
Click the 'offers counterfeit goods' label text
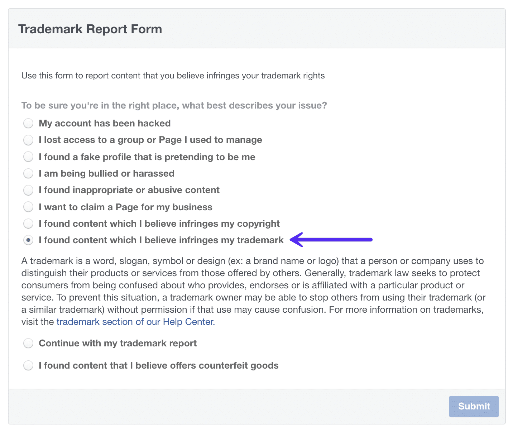click(x=158, y=366)
